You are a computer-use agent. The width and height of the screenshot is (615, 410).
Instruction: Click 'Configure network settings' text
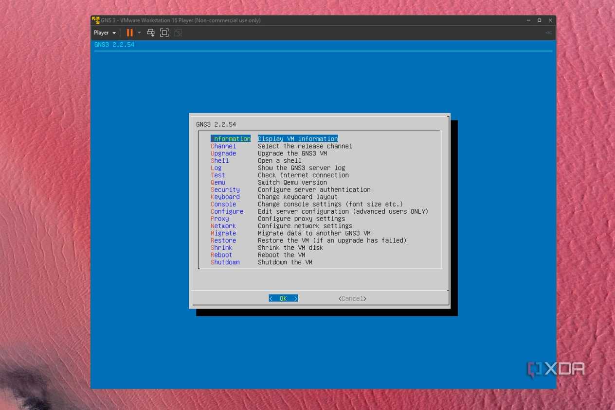click(x=305, y=226)
